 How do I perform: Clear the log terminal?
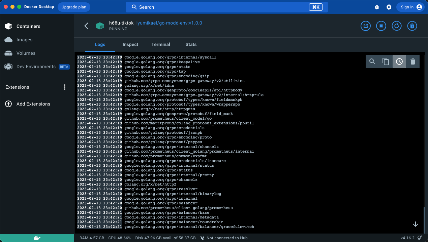click(413, 62)
